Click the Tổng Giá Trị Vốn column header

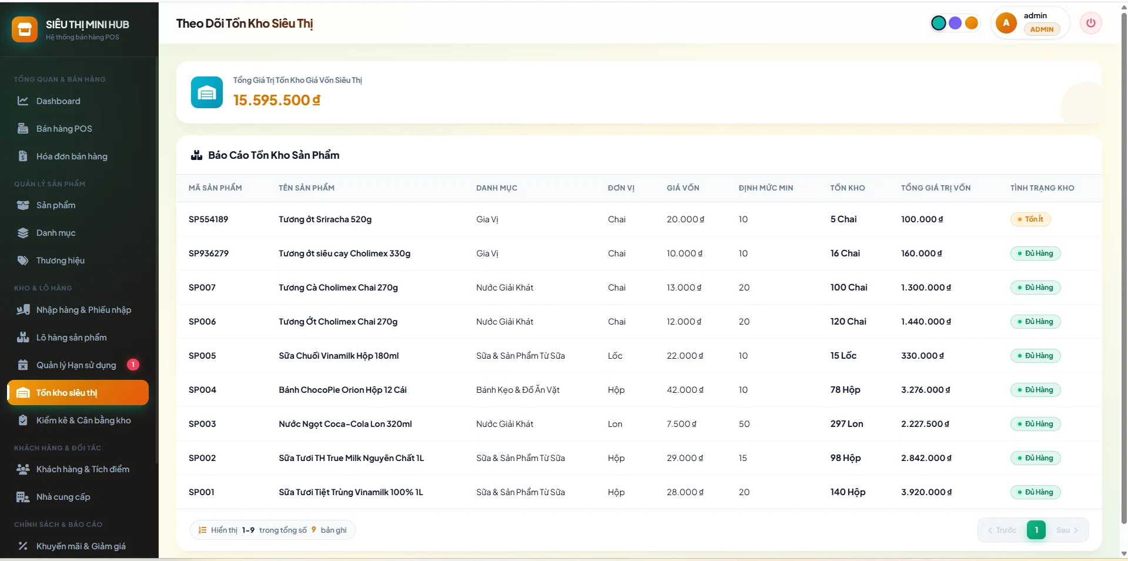[936, 188]
